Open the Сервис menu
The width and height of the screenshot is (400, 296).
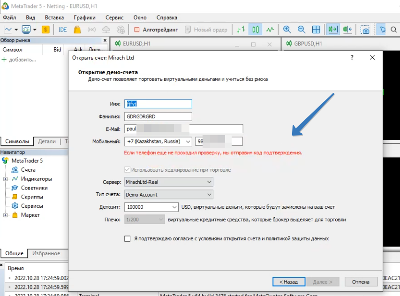click(114, 18)
